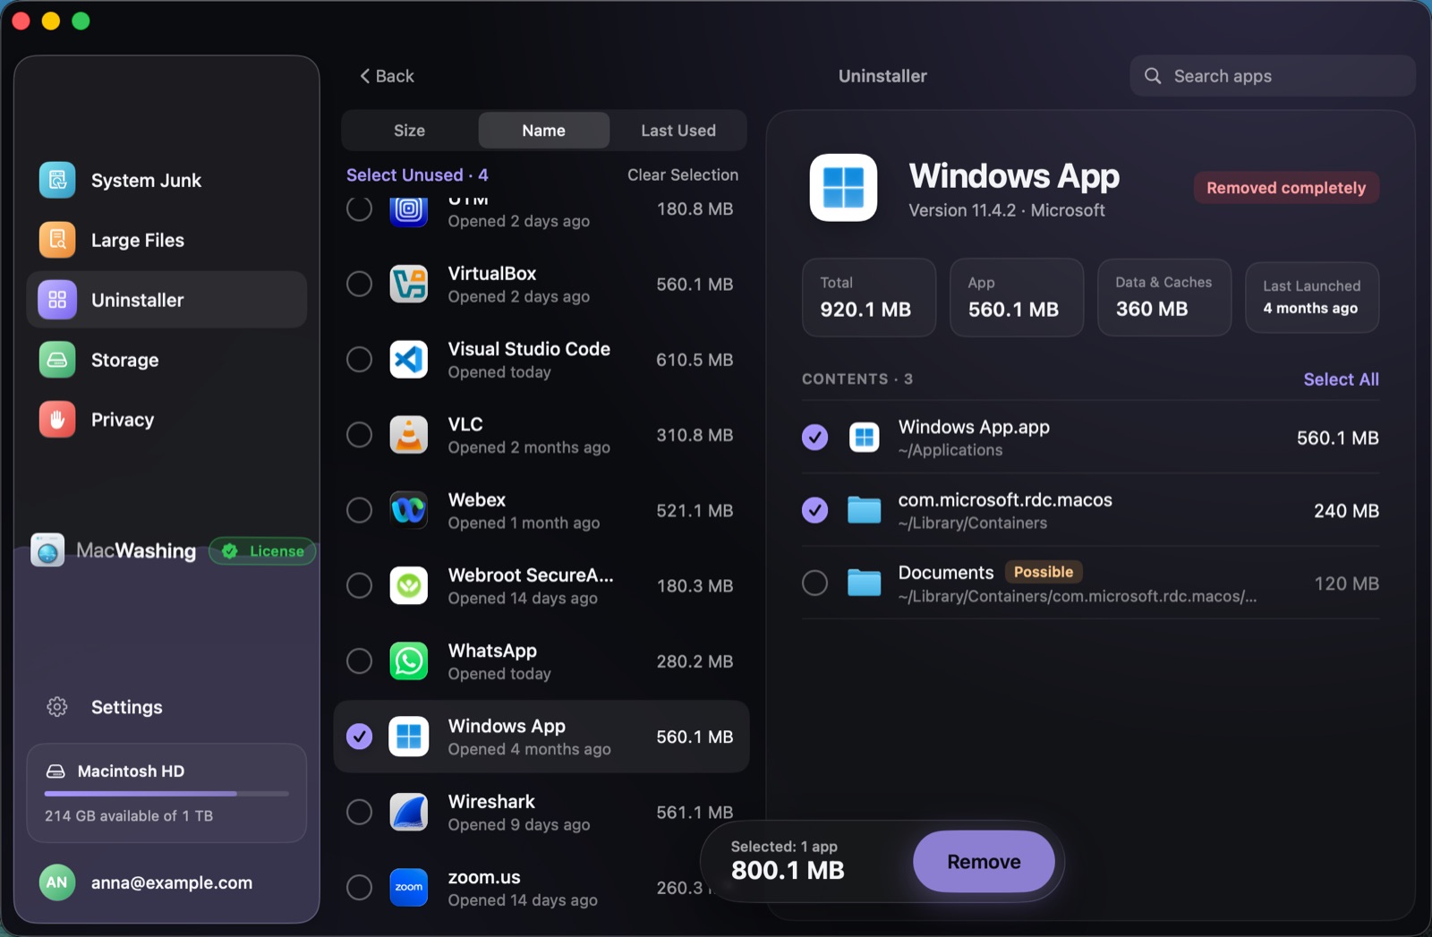Click the CONTENTS · 3 heading
The width and height of the screenshot is (1432, 937).
click(x=857, y=379)
